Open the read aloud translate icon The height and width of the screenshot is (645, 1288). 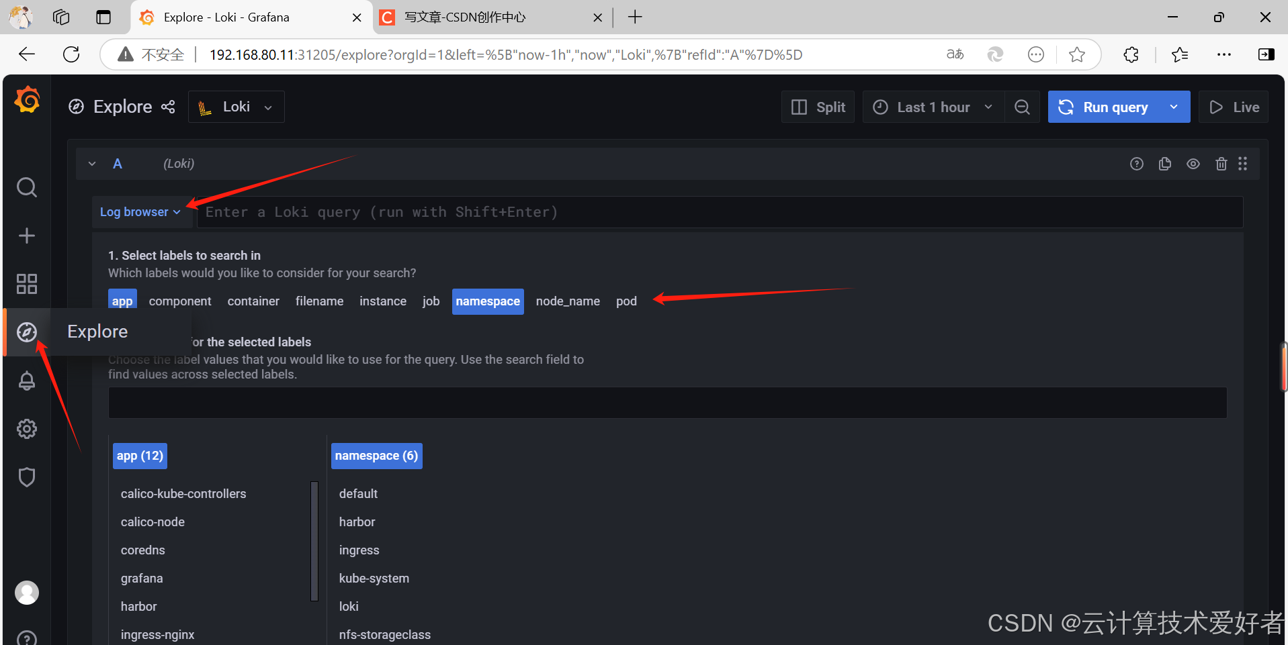[955, 54]
